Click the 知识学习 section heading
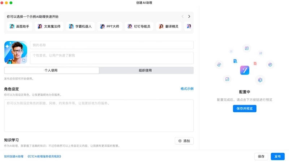 (12, 140)
